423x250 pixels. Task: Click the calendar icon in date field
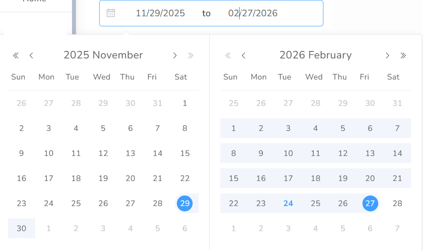click(111, 13)
